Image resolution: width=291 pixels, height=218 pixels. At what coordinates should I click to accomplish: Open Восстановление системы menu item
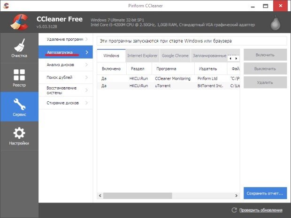tap(66, 90)
